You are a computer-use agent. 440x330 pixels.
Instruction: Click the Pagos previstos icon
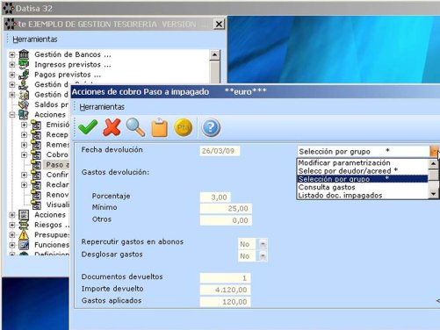pyautogui.click(x=24, y=75)
